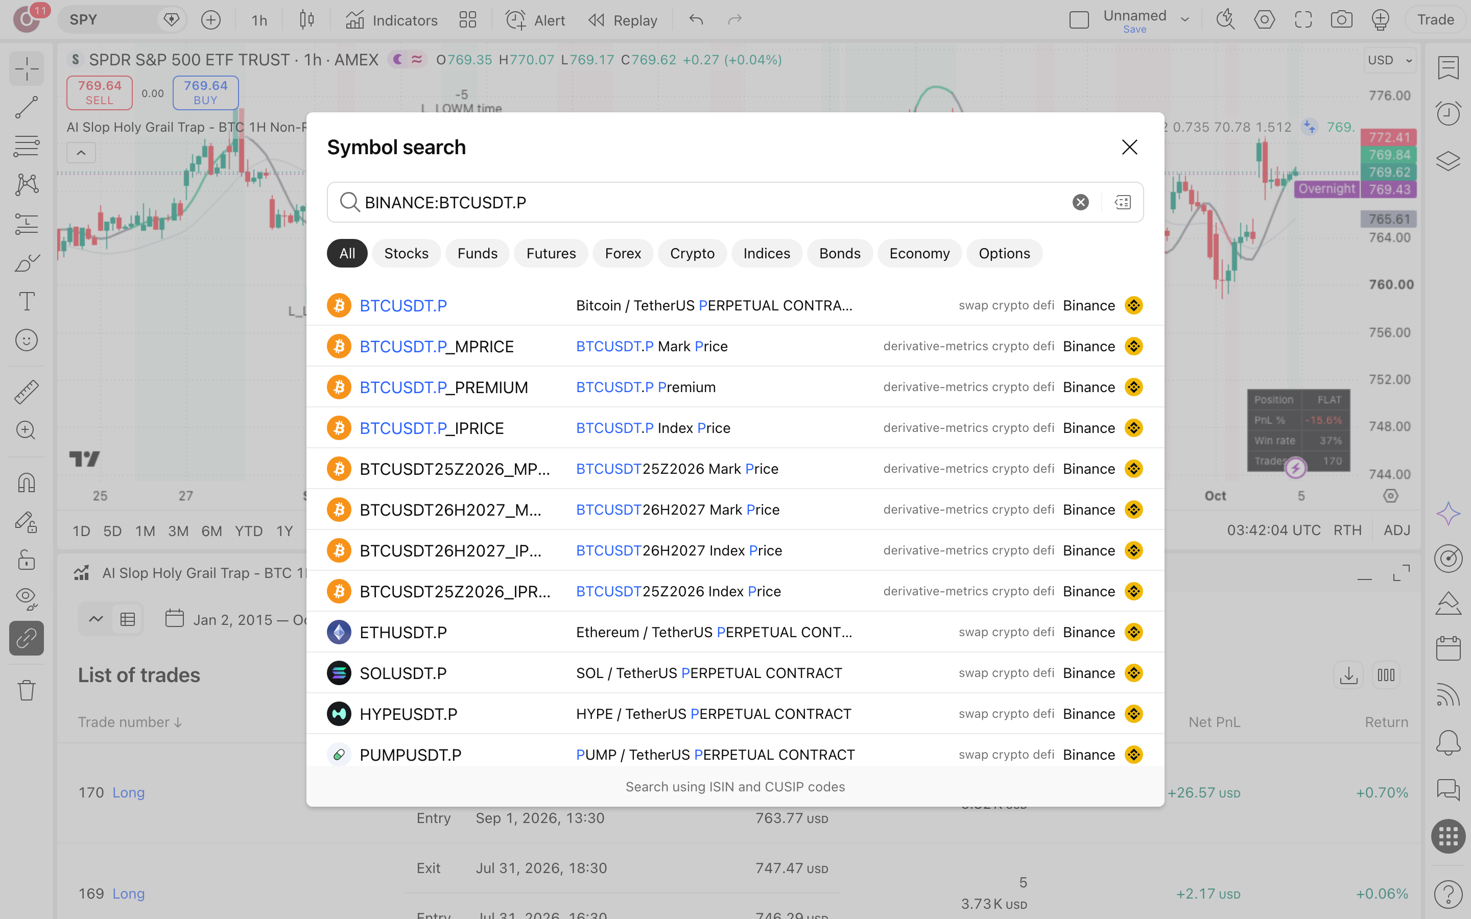Open chart settings hexagon icon
Screen dimensions: 1471x919
click(1264, 20)
